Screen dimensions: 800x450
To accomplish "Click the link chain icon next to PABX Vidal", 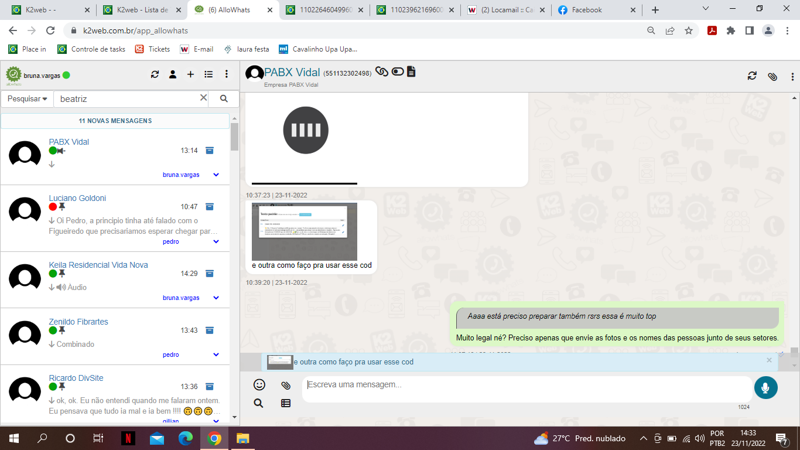I will pos(382,71).
